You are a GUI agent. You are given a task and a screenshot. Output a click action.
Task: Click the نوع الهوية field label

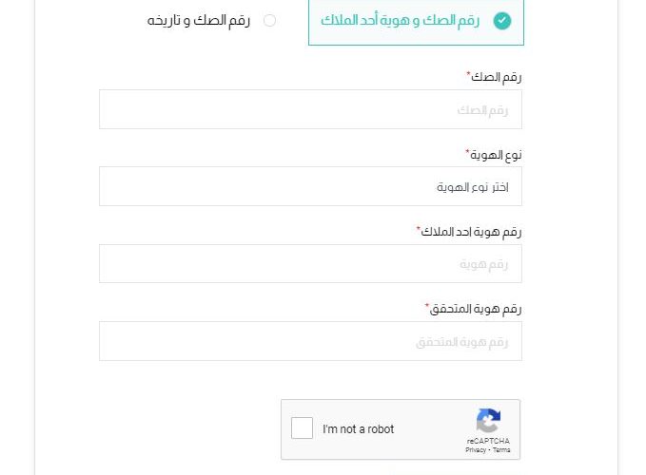click(496, 155)
